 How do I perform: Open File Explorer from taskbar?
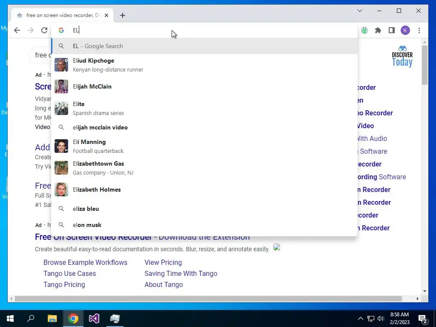[x=52, y=318]
